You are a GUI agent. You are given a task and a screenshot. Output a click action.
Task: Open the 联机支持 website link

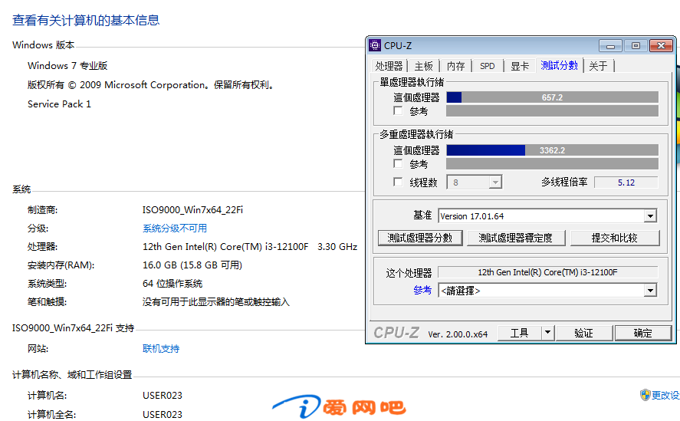(161, 348)
